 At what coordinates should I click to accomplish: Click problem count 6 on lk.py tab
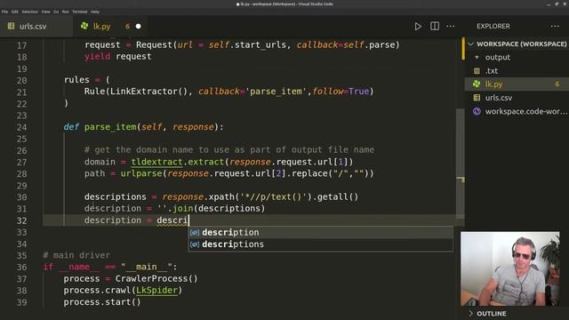click(127, 26)
